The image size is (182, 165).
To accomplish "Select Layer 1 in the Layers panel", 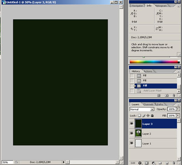I will (156, 143).
